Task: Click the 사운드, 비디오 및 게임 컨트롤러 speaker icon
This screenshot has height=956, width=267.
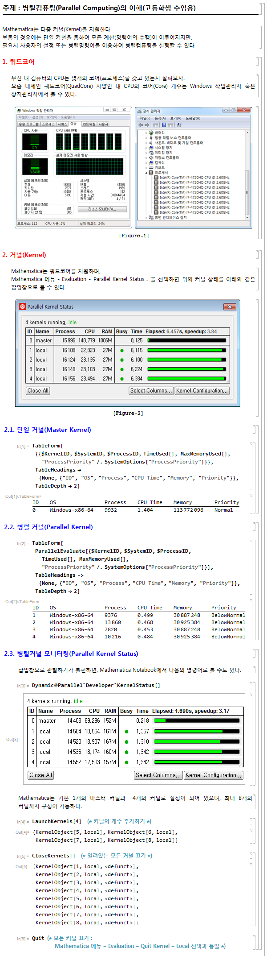Action: click(151, 143)
